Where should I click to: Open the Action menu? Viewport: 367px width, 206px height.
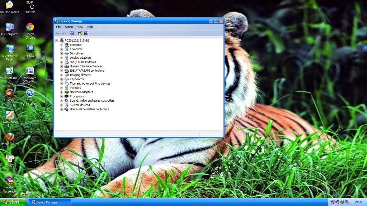69,27
